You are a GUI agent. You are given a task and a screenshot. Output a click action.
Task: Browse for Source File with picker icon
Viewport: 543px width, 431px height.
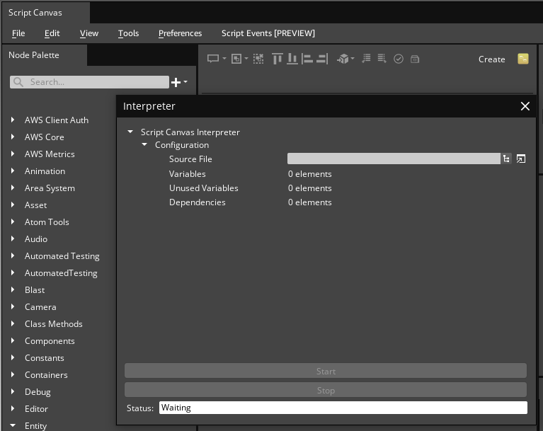coord(507,159)
